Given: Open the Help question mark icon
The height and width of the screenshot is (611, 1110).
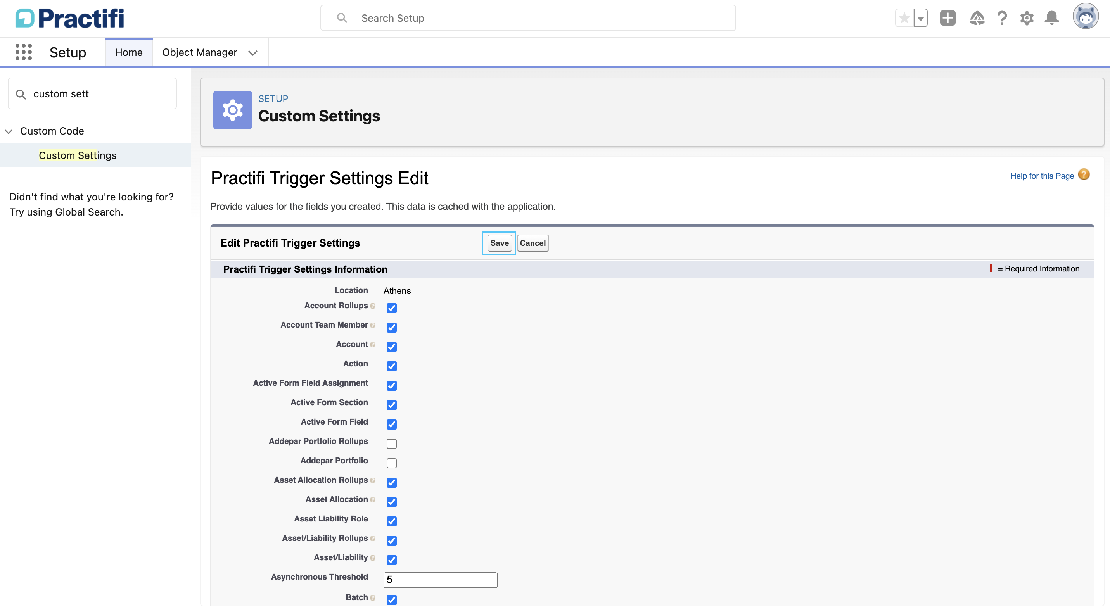Looking at the screenshot, I should 1002,18.
